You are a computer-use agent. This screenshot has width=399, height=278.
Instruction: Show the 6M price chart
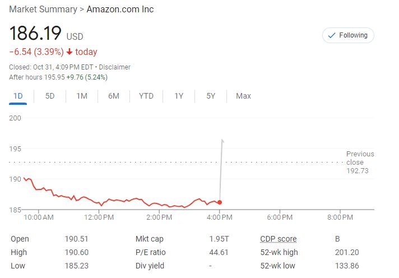pos(114,96)
